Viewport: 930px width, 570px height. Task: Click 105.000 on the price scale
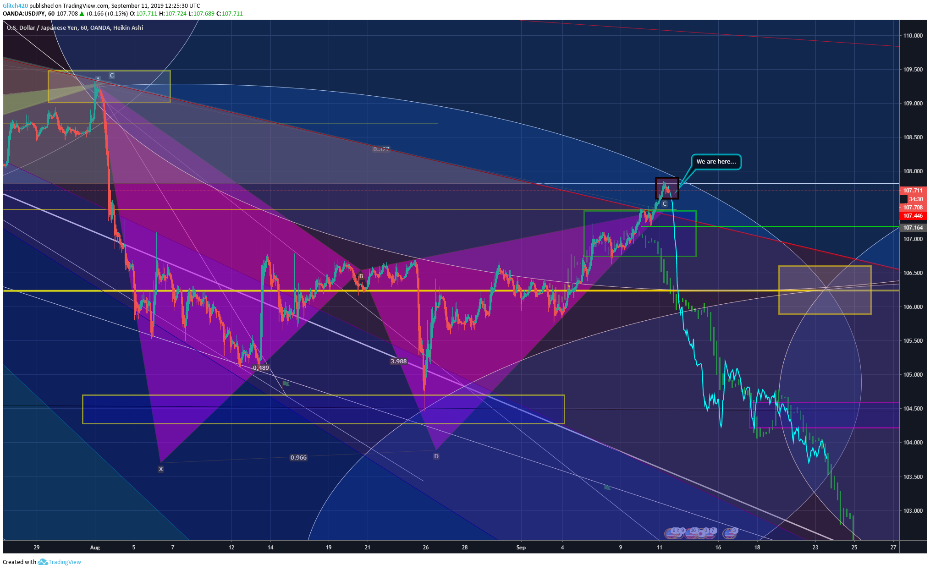[913, 375]
